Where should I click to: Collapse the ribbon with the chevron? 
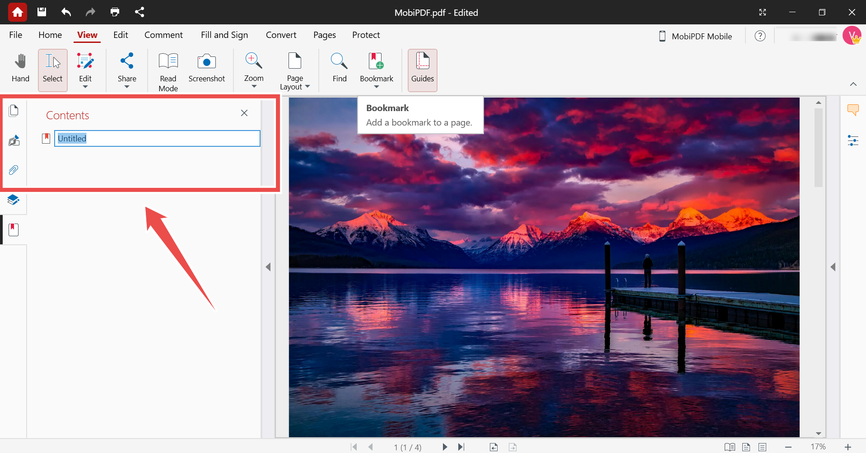pyautogui.click(x=853, y=84)
